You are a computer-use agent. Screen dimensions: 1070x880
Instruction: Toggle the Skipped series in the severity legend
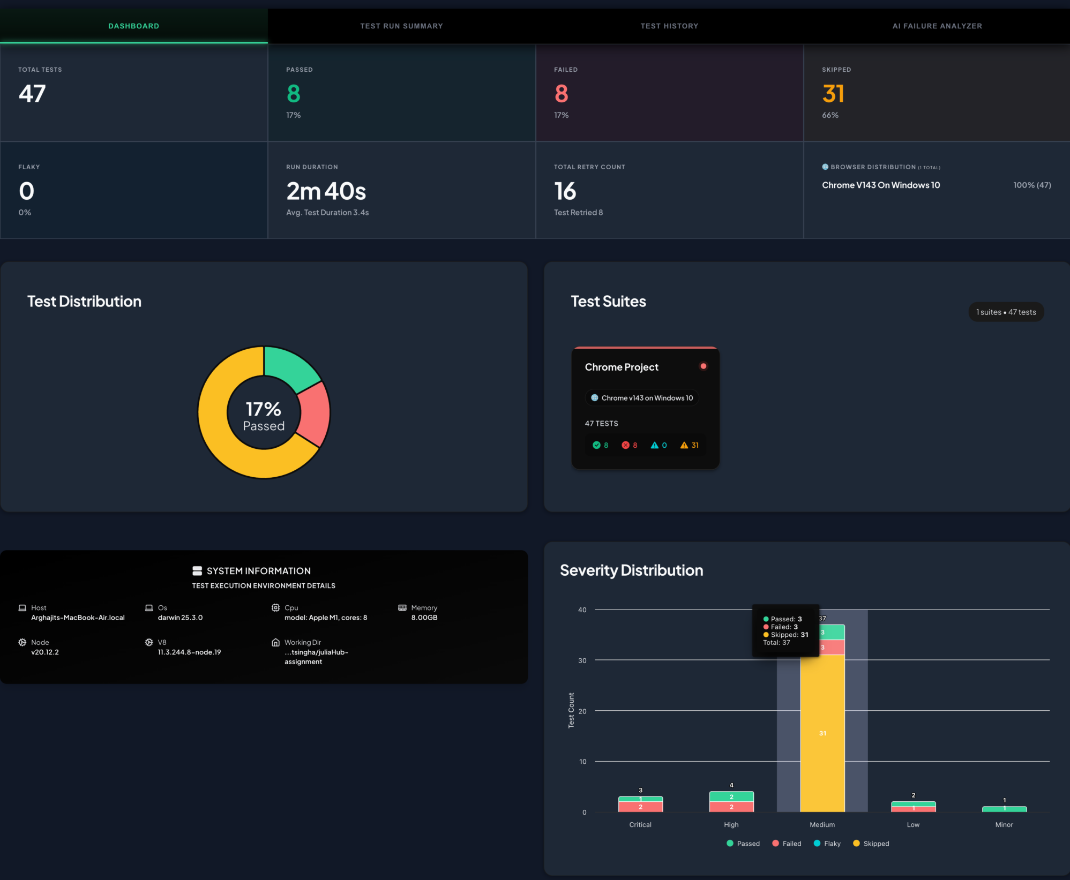pyautogui.click(x=871, y=844)
